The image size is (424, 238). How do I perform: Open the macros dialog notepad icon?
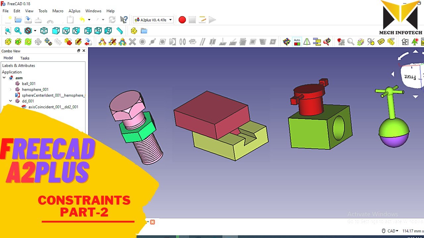(x=202, y=20)
